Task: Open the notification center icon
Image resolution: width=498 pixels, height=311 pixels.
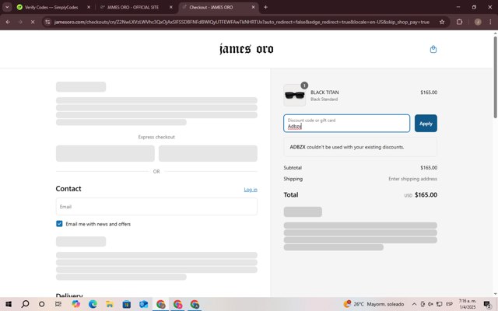Action: coord(487,304)
